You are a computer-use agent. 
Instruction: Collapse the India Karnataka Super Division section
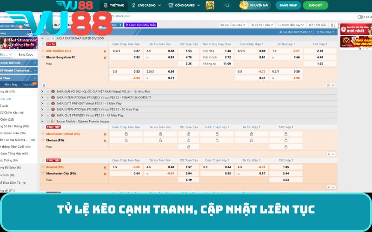(x=42, y=38)
